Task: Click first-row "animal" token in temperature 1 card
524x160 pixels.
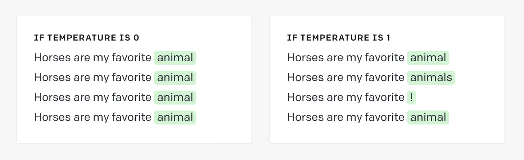Action: pyautogui.click(x=428, y=58)
